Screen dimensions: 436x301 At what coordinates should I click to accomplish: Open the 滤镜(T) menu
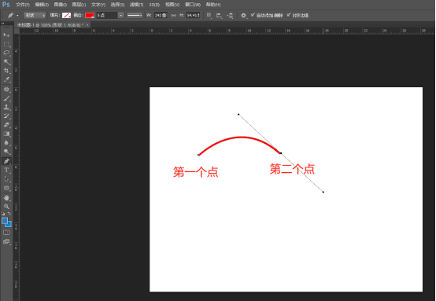136,5
